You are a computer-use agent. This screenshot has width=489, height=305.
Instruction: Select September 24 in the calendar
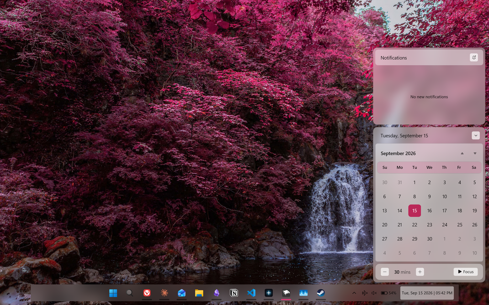click(445, 225)
